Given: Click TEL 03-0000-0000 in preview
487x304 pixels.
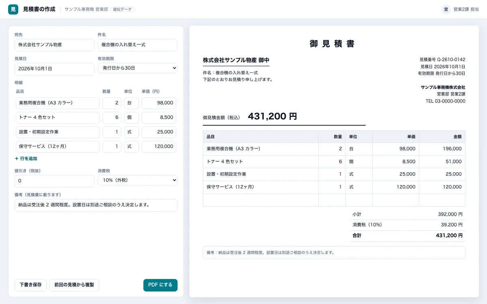Looking at the screenshot, I should coord(446,101).
